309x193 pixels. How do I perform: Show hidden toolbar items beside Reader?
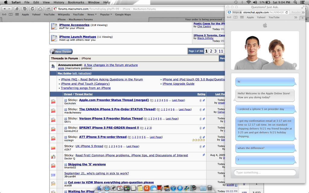303,12
